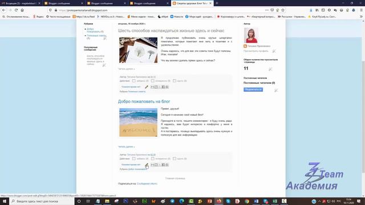This screenshot has width=365, height=205.
Task: Open the Chrome icon in the taskbar
Action: 247,201
